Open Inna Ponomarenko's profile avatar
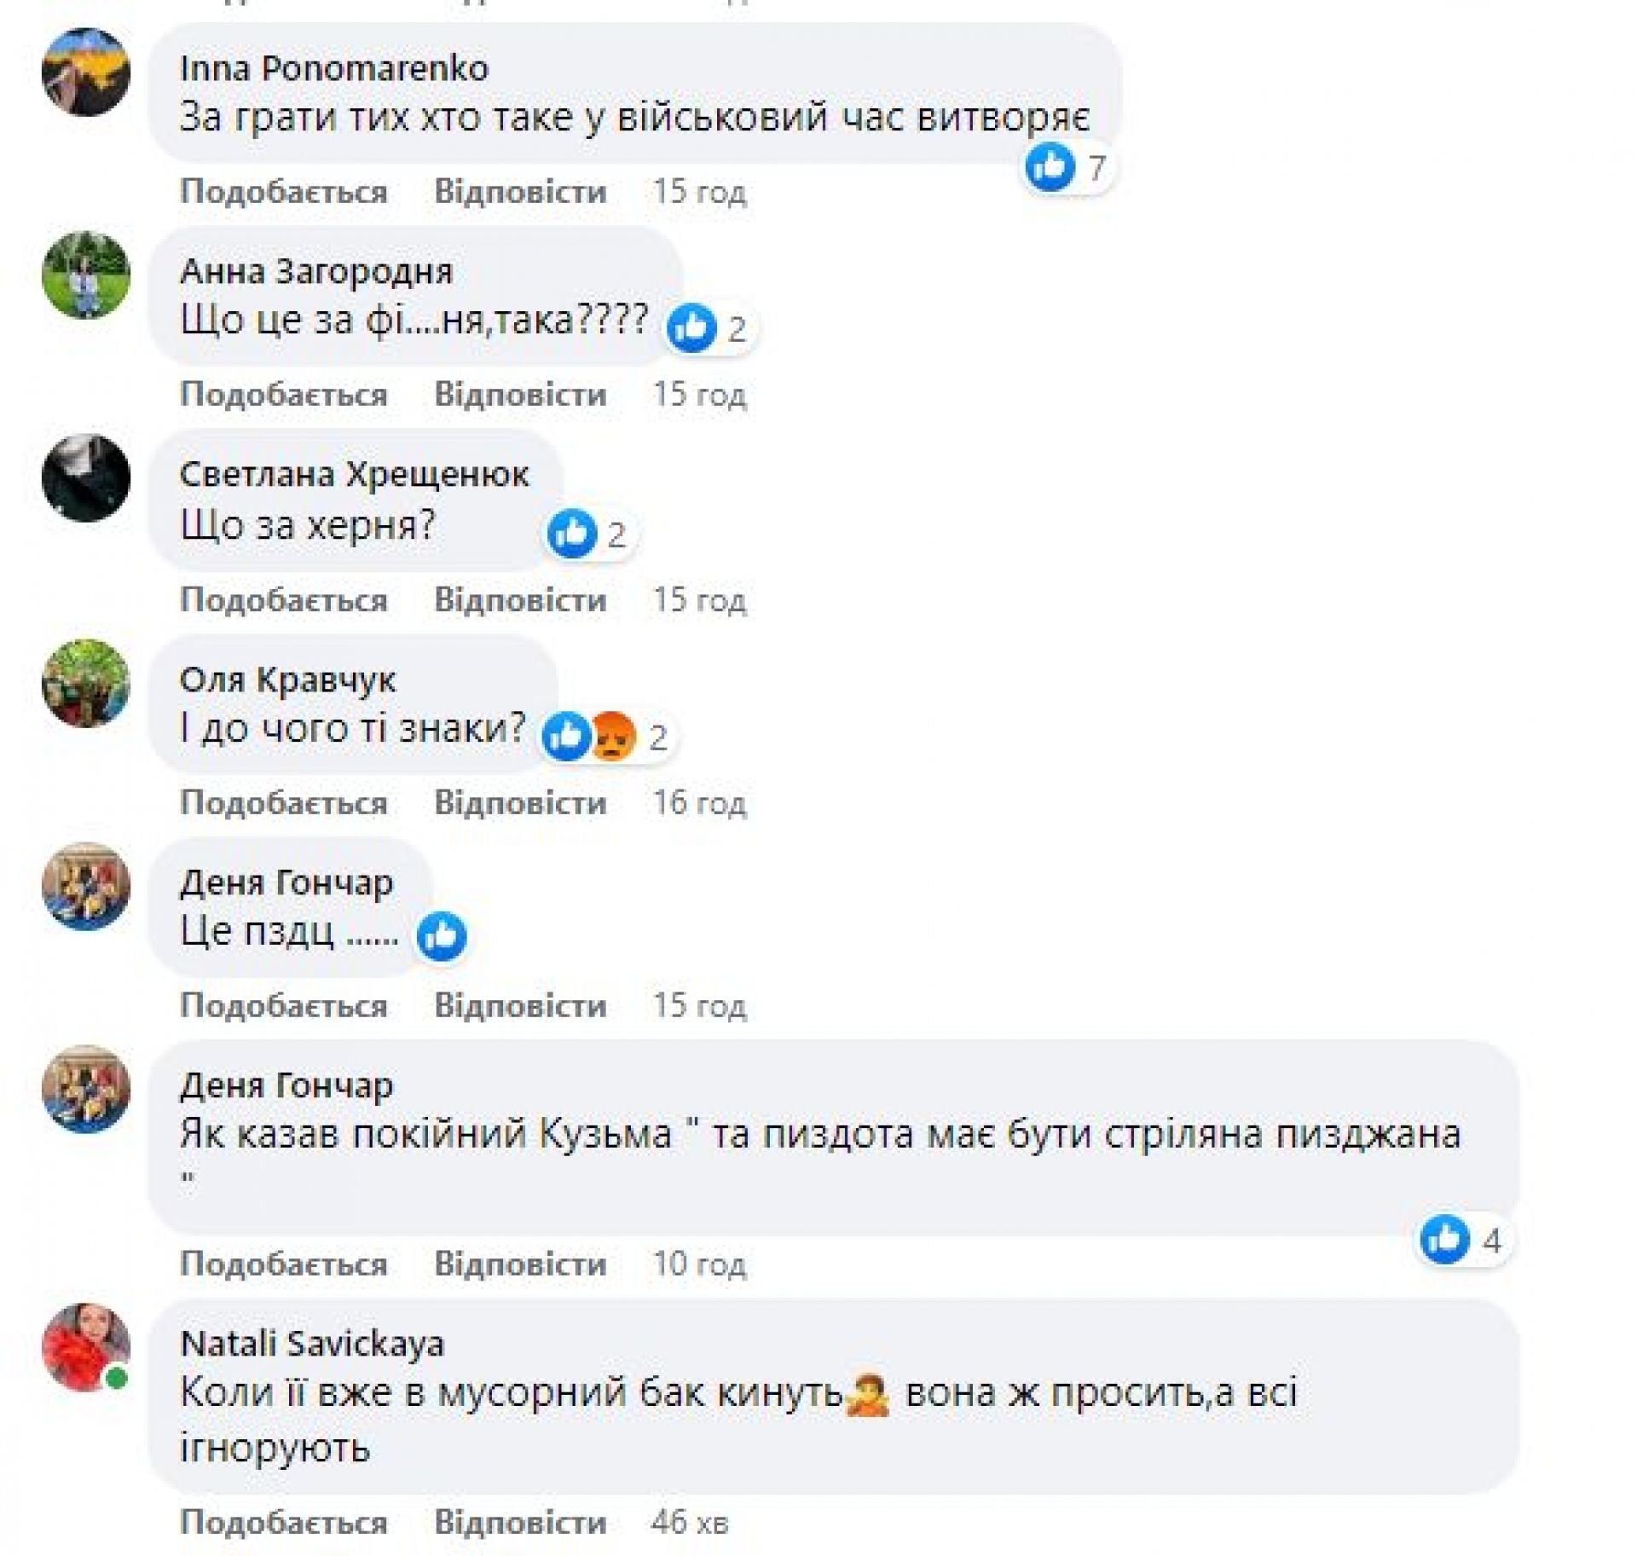Screen dimensions: 1637x1556 pos(86,72)
